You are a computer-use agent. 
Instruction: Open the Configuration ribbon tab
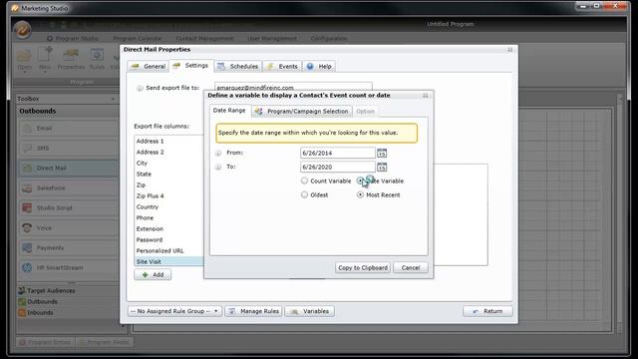point(329,38)
